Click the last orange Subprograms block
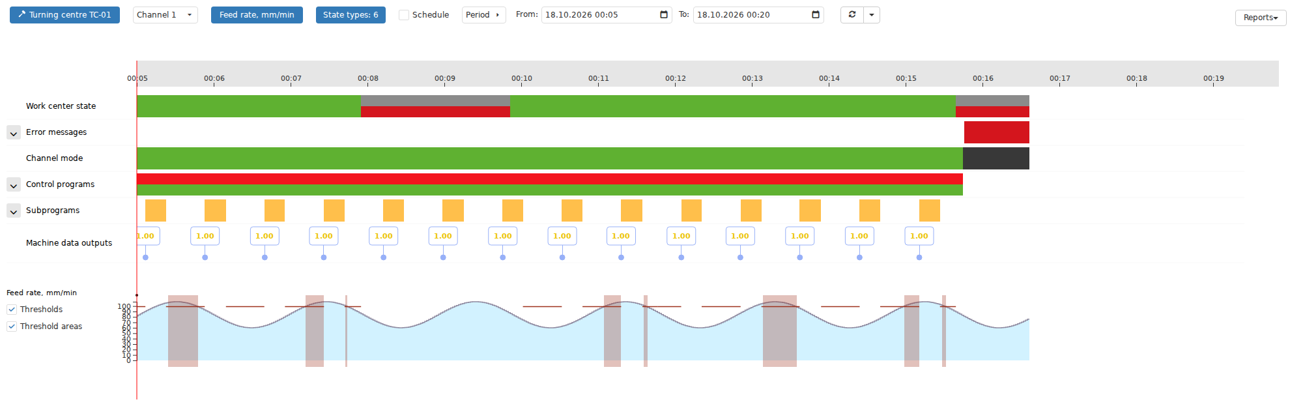 pos(930,210)
